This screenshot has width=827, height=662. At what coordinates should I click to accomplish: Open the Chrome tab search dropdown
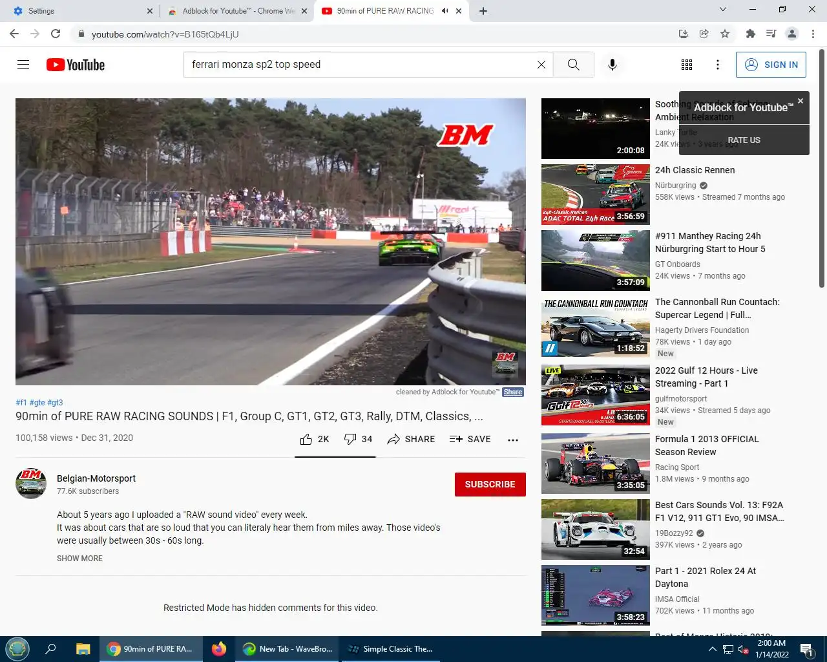(x=723, y=10)
